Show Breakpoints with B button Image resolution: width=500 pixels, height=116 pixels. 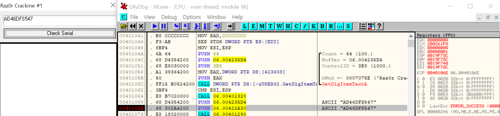pos(322,26)
